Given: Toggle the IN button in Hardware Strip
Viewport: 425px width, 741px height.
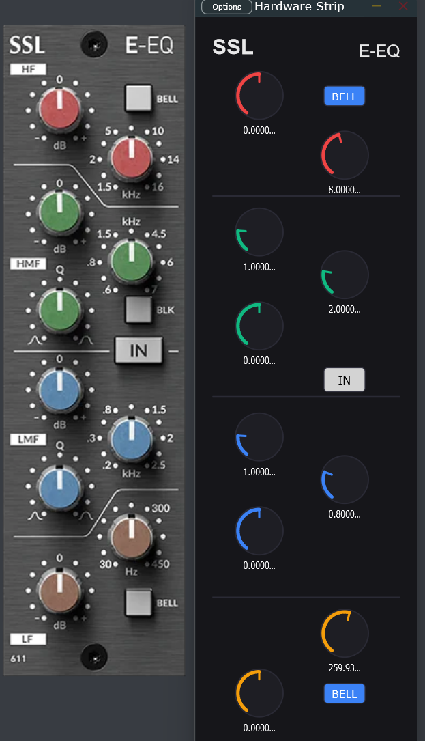Looking at the screenshot, I should point(345,380).
